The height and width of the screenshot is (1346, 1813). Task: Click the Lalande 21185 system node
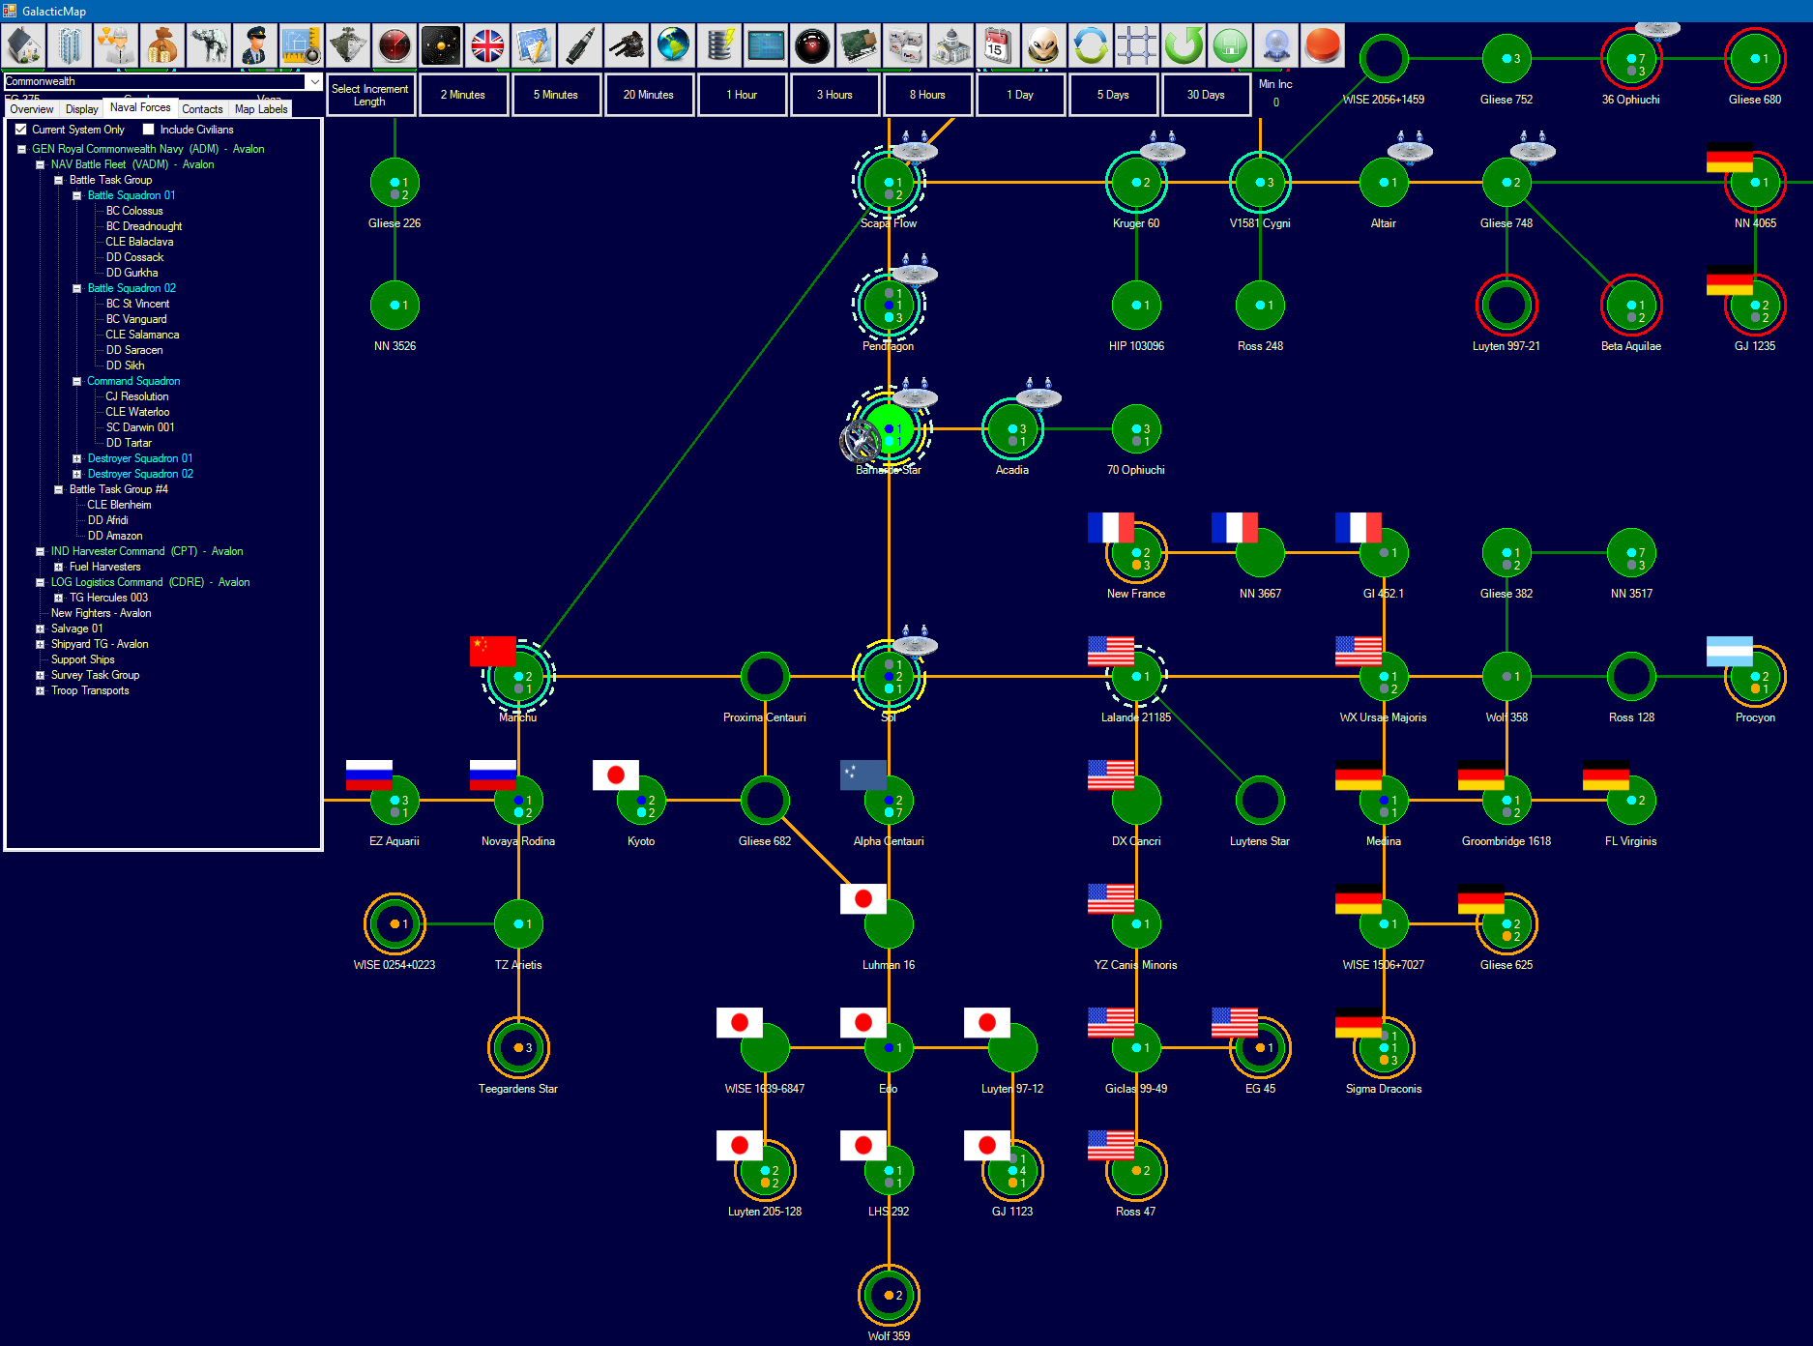1136,676
